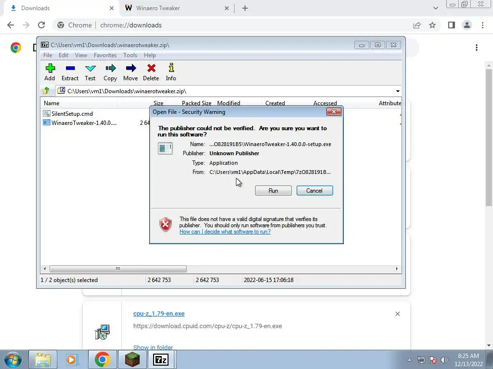The height and width of the screenshot is (369, 493).
Task: Open the 7-Zip Edit menu
Action: pyautogui.click(x=64, y=55)
